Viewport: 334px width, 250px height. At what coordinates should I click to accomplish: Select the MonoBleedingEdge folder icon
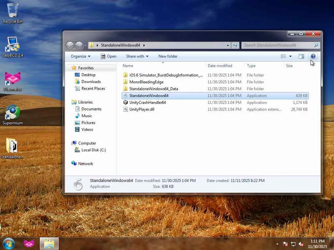coord(126,82)
